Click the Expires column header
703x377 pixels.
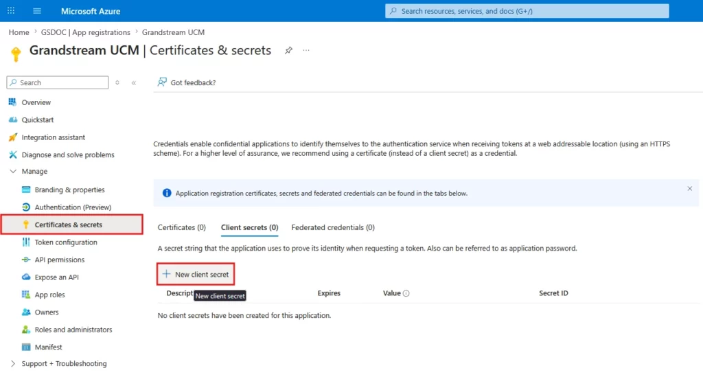point(329,293)
